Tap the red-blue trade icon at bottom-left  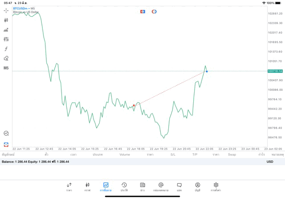[6, 144]
